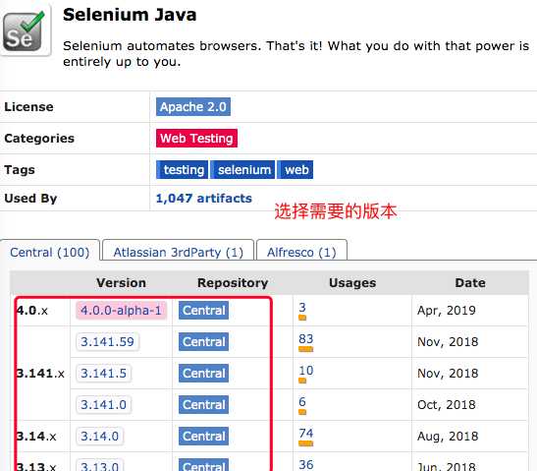Screen dimensions: 537x471
Task: Select the web tag
Action: (295, 170)
